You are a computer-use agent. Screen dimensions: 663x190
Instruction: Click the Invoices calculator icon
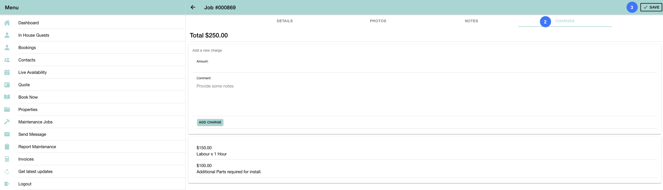pyautogui.click(x=7, y=159)
